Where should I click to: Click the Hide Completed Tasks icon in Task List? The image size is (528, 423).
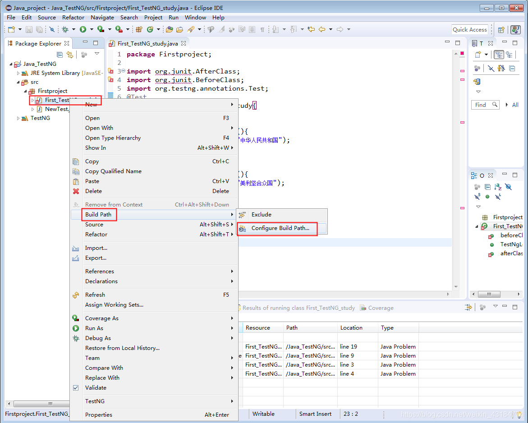491,69
